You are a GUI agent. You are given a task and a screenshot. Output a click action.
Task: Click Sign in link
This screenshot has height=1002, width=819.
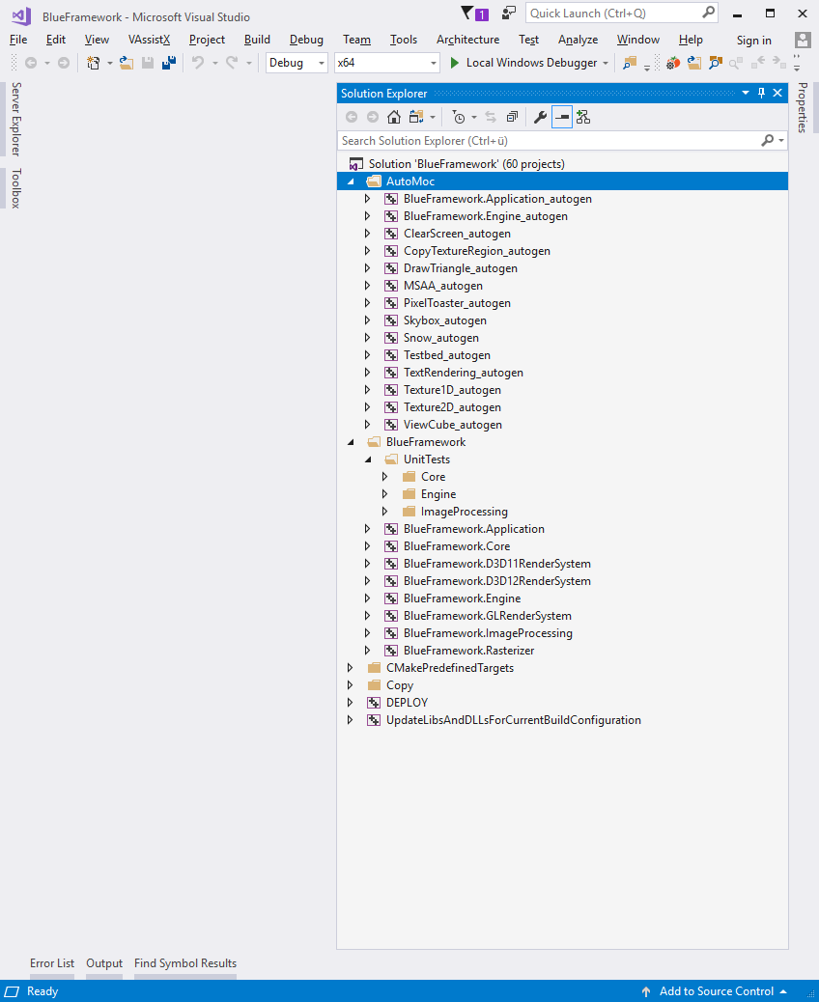753,41
